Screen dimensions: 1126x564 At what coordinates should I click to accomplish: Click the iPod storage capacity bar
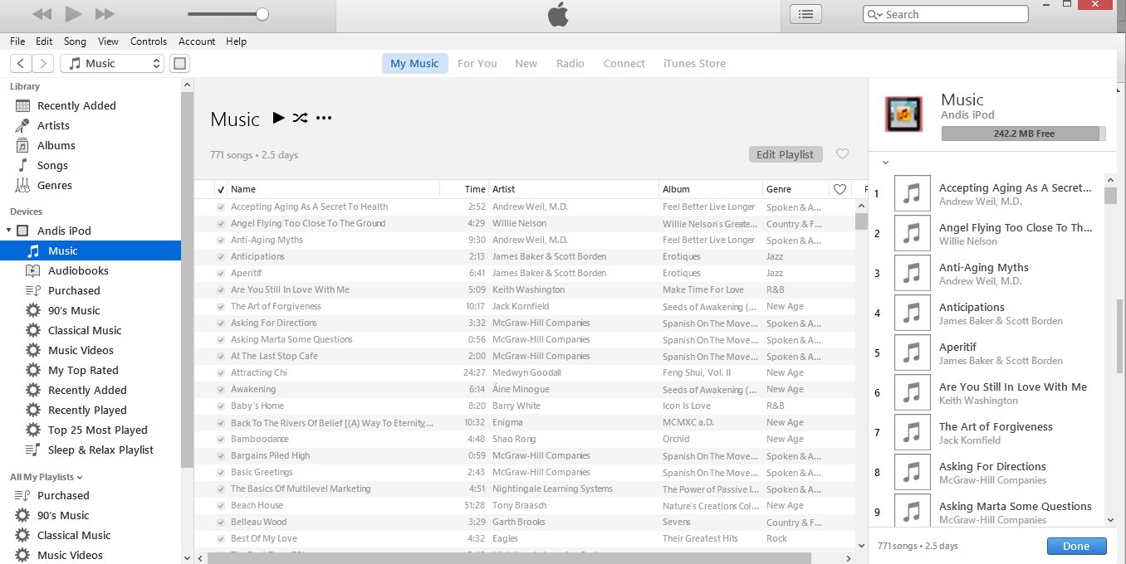(x=1024, y=134)
